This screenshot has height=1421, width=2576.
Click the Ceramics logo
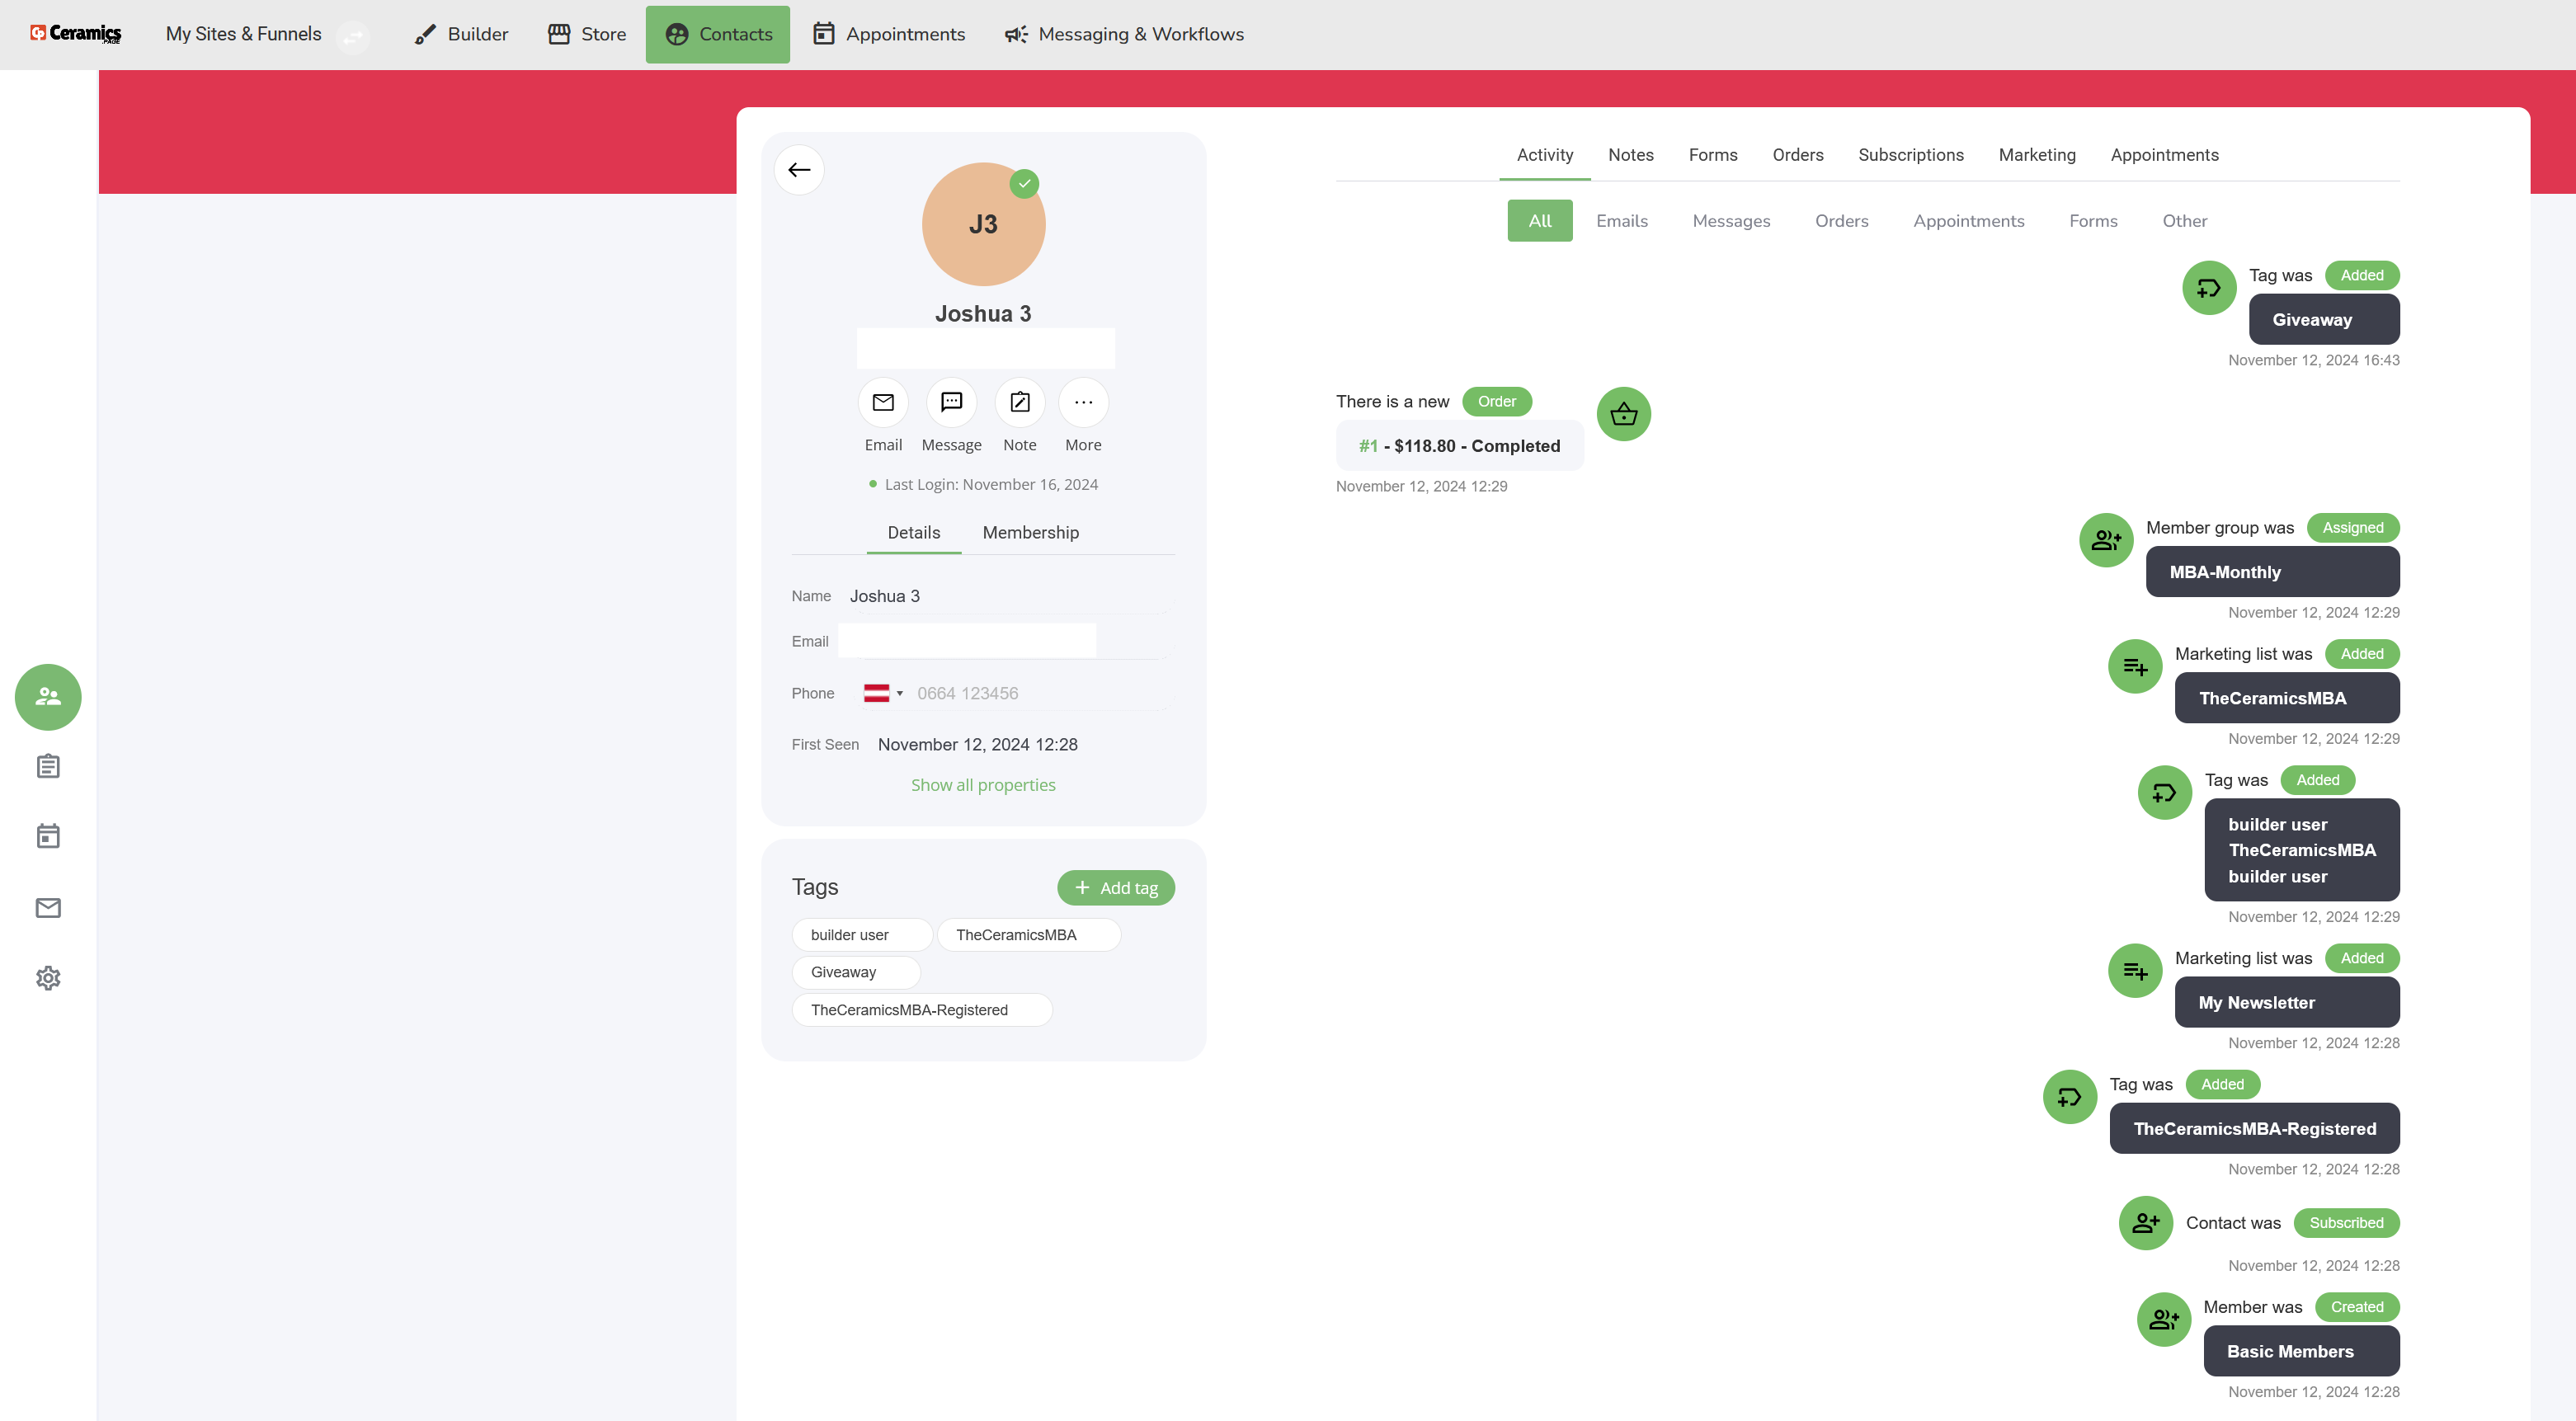coord(76,34)
